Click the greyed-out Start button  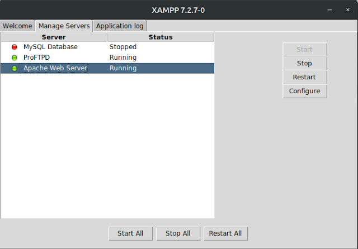[x=304, y=50]
